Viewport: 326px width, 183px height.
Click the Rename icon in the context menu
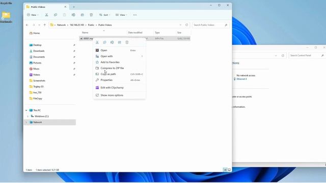tap(112, 42)
